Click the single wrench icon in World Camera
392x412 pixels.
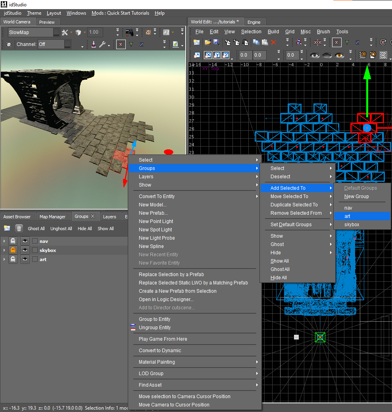102,44
